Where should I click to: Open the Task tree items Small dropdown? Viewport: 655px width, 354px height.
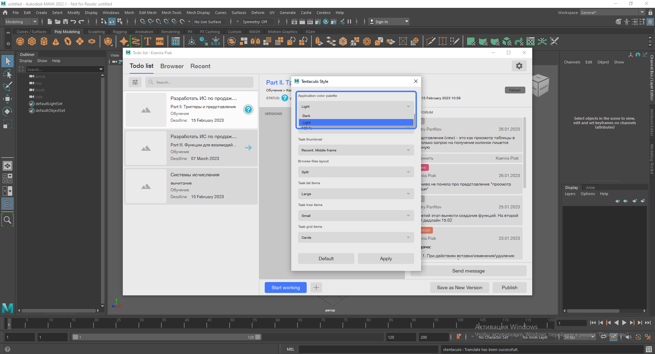coord(356,216)
